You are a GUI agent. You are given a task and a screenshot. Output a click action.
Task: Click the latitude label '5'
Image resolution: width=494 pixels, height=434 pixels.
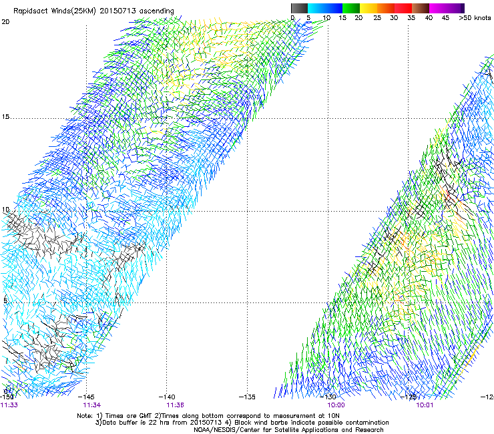point(5,300)
